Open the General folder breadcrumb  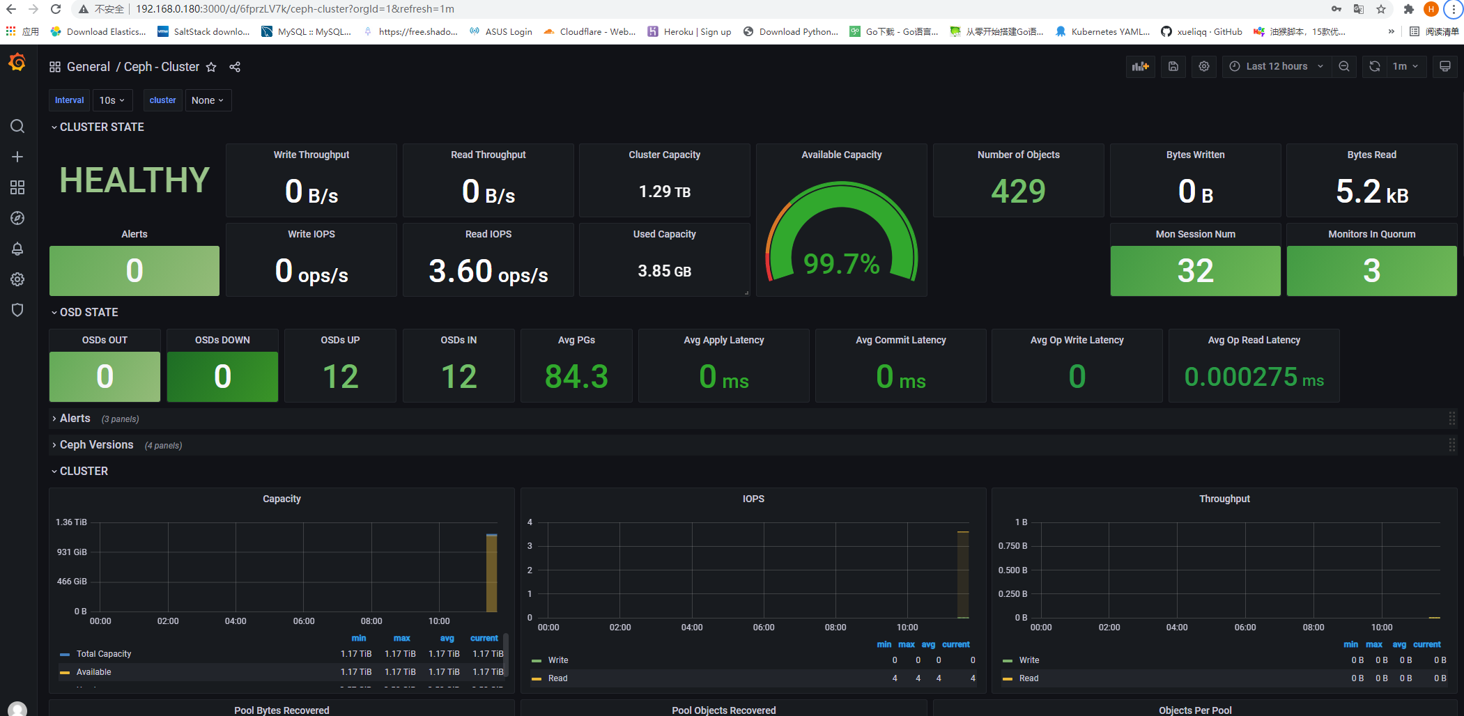coord(88,67)
